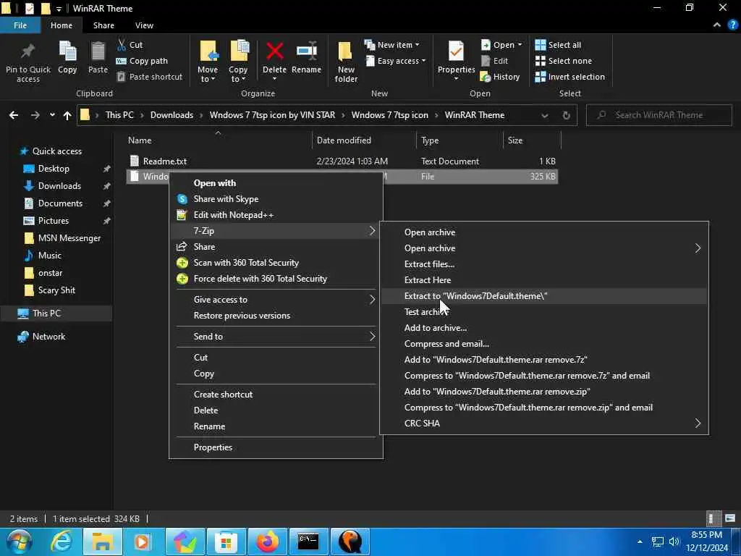This screenshot has height=556, width=741.
Task: Go up one folder level
Action: [x=67, y=115]
